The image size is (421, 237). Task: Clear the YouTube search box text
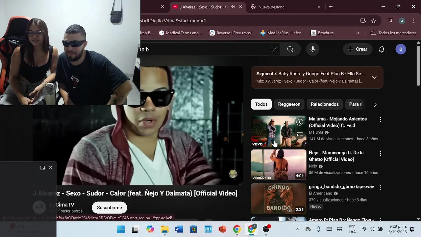(275, 49)
